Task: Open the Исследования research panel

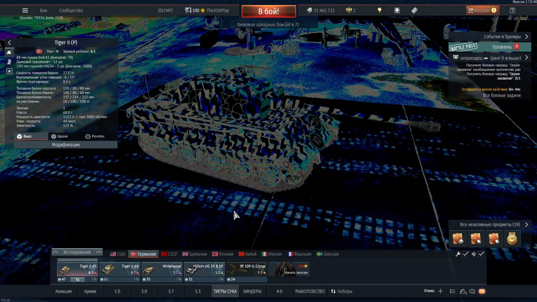Action: [77, 252]
